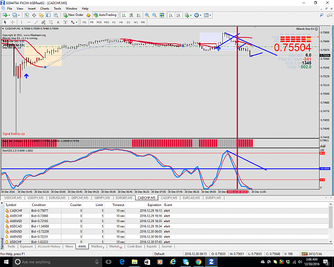The width and height of the screenshot is (334, 267).
Task: Open search magnifier in top right
Action: pyautogui.click(x=322, y=15)
